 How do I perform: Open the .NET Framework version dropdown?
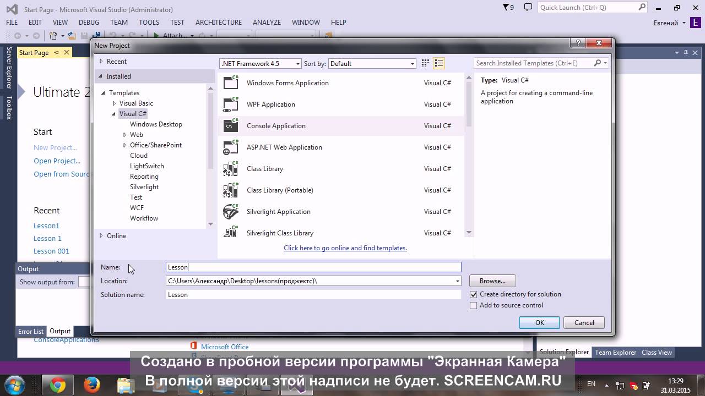click(x=260, y=64)
